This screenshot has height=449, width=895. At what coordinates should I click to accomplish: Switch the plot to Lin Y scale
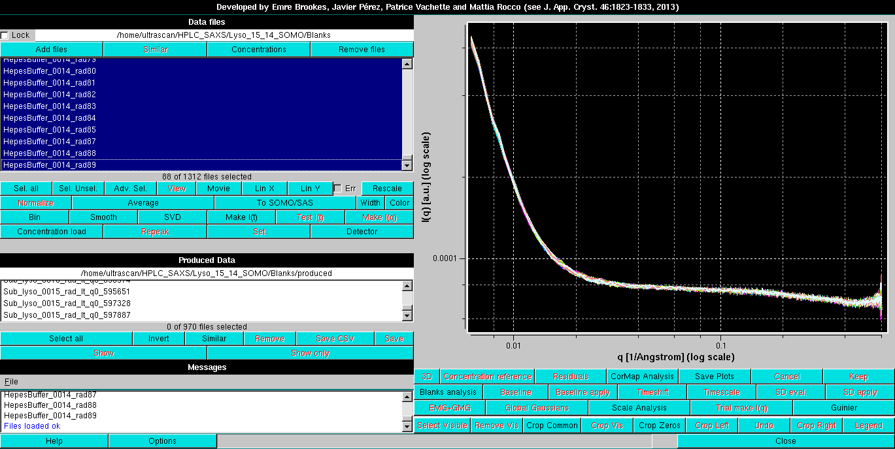point(311,188)
